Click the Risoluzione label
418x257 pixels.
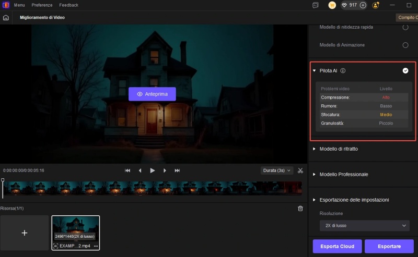click(x=331, y=213)
